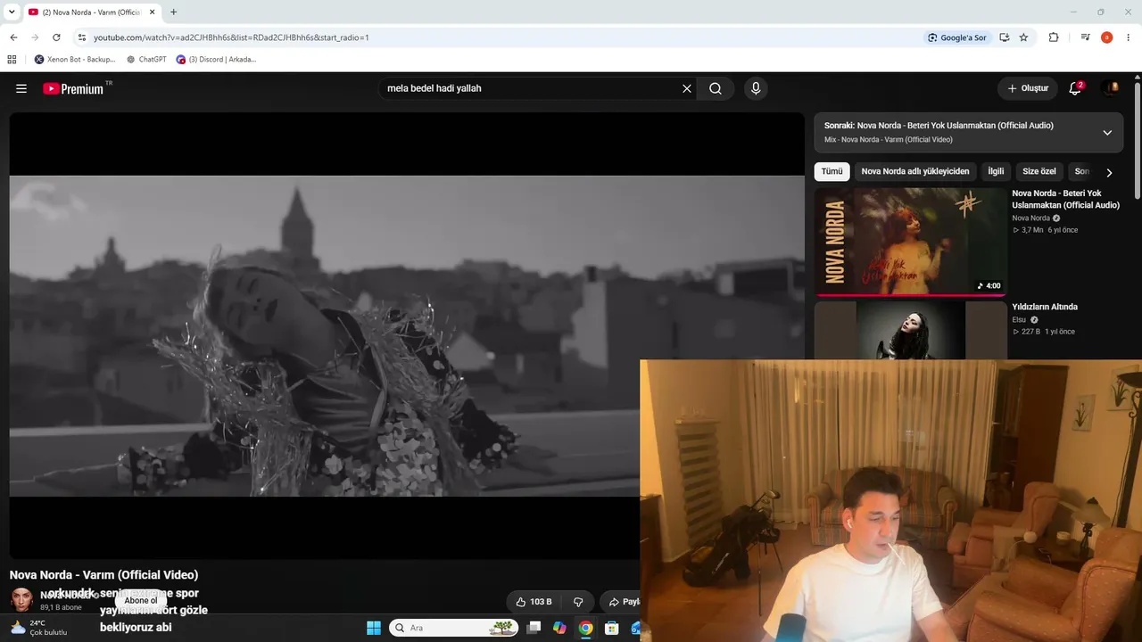Open the Oluştur create menu
The height and width of the screenshot is (642, 1142).
pyautogui.click(x=1028, y=88)
